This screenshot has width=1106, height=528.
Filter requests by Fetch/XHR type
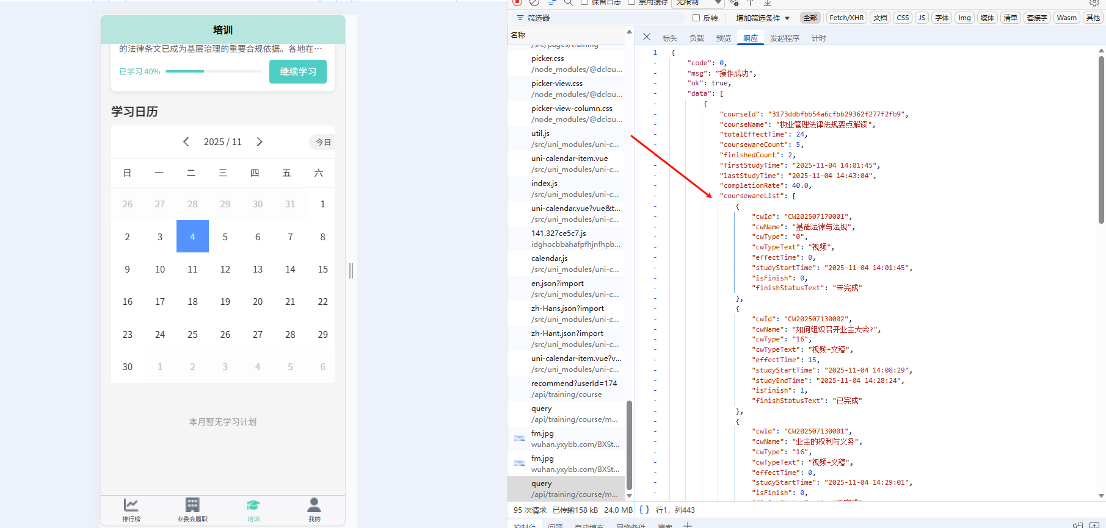[x=846, y=18]
